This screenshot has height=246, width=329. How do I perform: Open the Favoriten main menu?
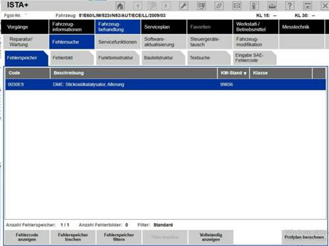(210, 27)
